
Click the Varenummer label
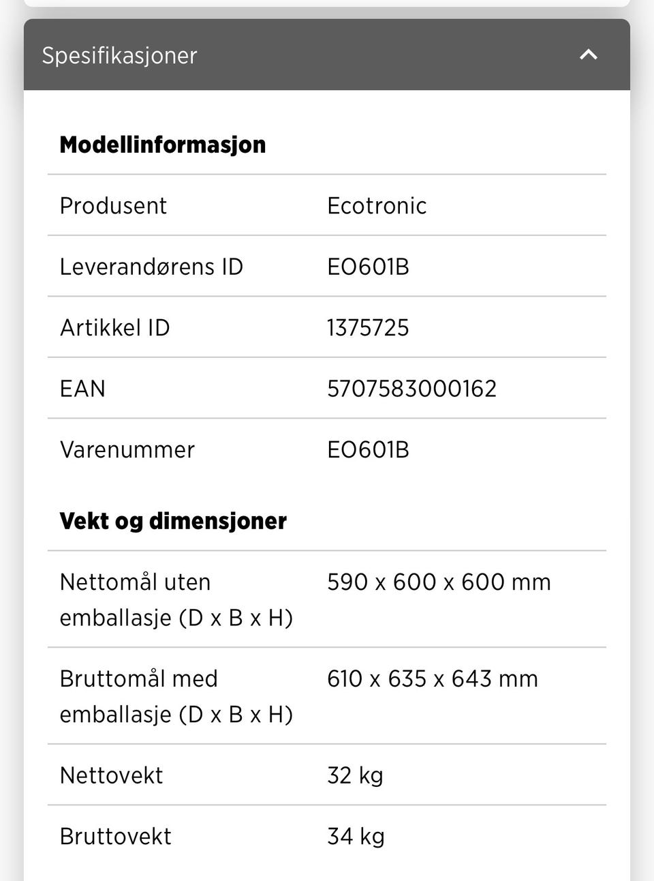[x=127, y=449]
